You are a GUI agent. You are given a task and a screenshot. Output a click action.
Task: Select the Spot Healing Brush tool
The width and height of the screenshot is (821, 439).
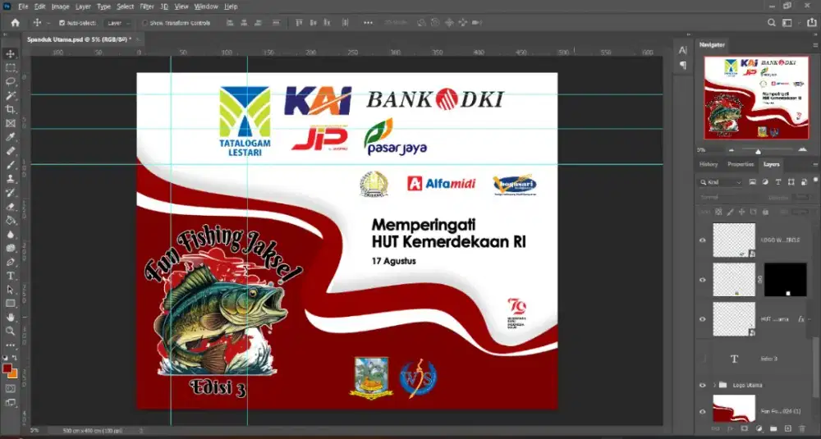pos(10,151)
